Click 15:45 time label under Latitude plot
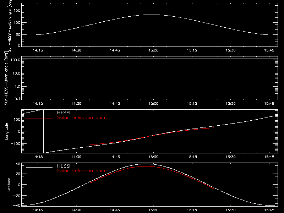This screenshot has width=284, height=213. point(269,210)
